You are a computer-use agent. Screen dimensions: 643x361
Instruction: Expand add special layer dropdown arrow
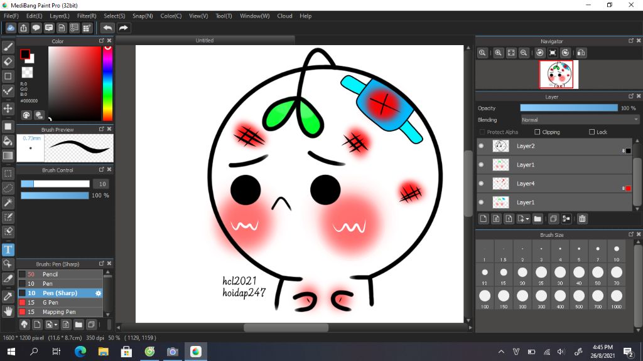(527, 219)
